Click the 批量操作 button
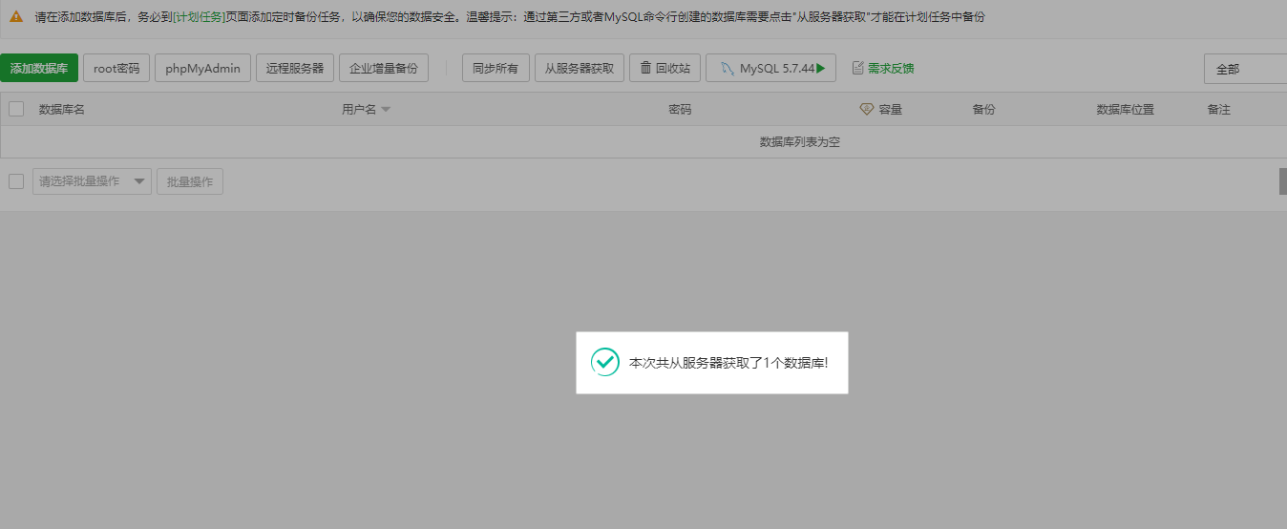Viewport: 1287px width, 529px height. coord(190,181)
